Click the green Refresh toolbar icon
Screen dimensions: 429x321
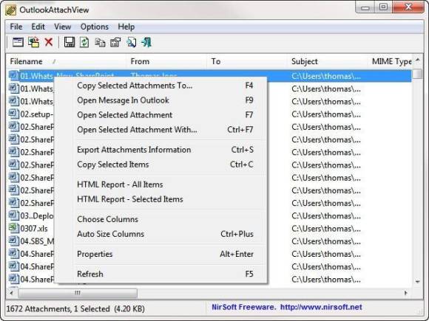click(84, 42)
